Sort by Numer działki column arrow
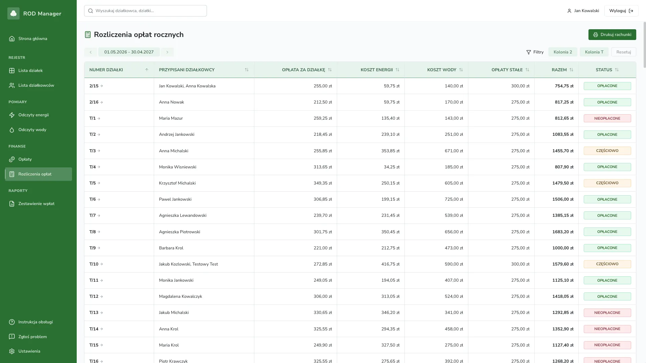 (147, 70)
